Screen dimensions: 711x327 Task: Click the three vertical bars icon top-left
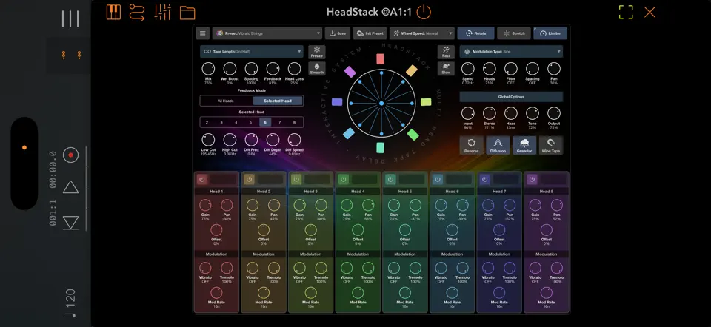pyautogui.click(x=70, y=18)
